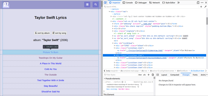The image size is (208, 96).
Task: Open Should've Said No link
Action: (x=51, y=91)
